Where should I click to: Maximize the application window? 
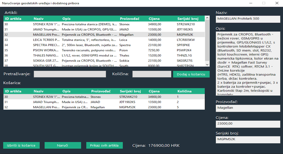[264, 3]
